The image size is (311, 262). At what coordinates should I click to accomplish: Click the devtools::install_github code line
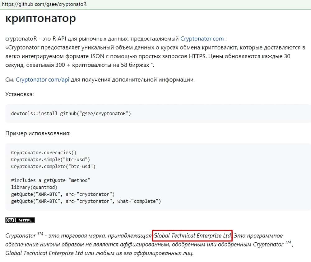pyautogui.click(x=71, y=113)
